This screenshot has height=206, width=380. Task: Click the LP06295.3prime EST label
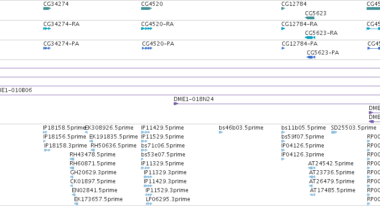click(x=168, y=199)
